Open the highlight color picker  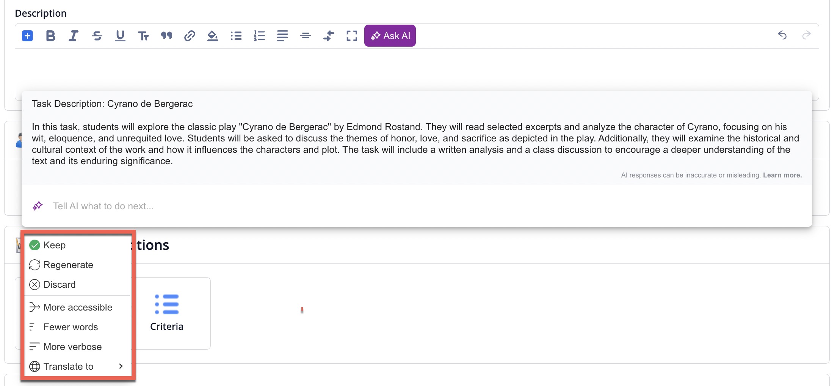213,36
